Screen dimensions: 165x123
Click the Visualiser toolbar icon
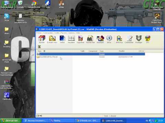(71, 39)
